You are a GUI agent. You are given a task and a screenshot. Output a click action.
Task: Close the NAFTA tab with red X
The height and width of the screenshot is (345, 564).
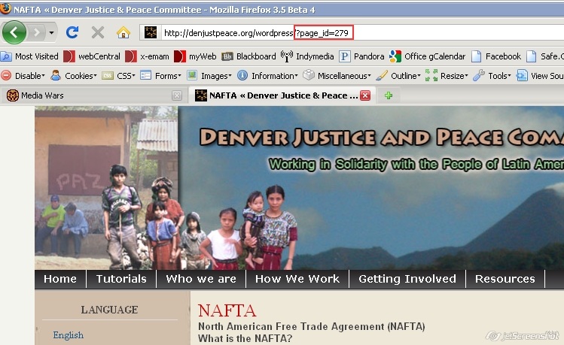[365, 95]
